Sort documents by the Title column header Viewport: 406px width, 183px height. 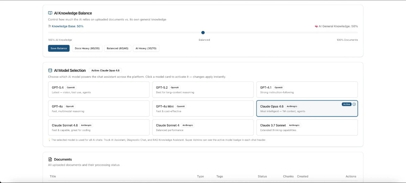tap(53, 176)
